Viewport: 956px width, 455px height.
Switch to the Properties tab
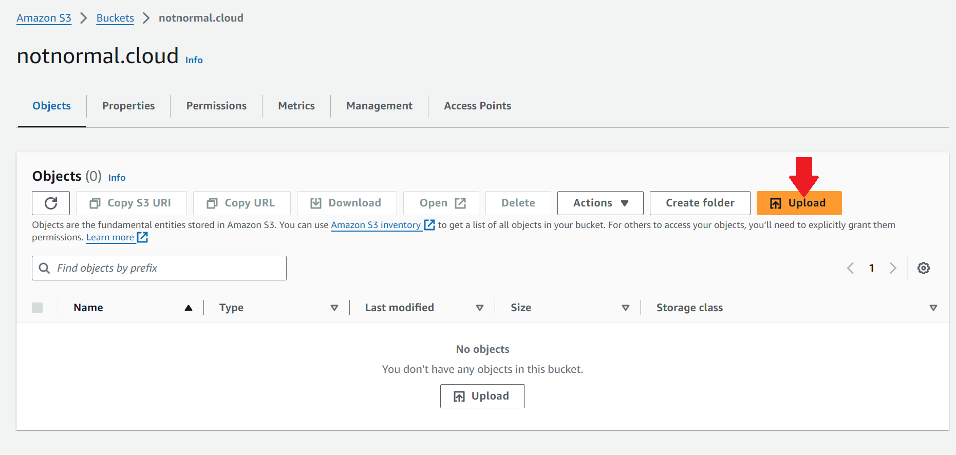(x=128, y=106)
